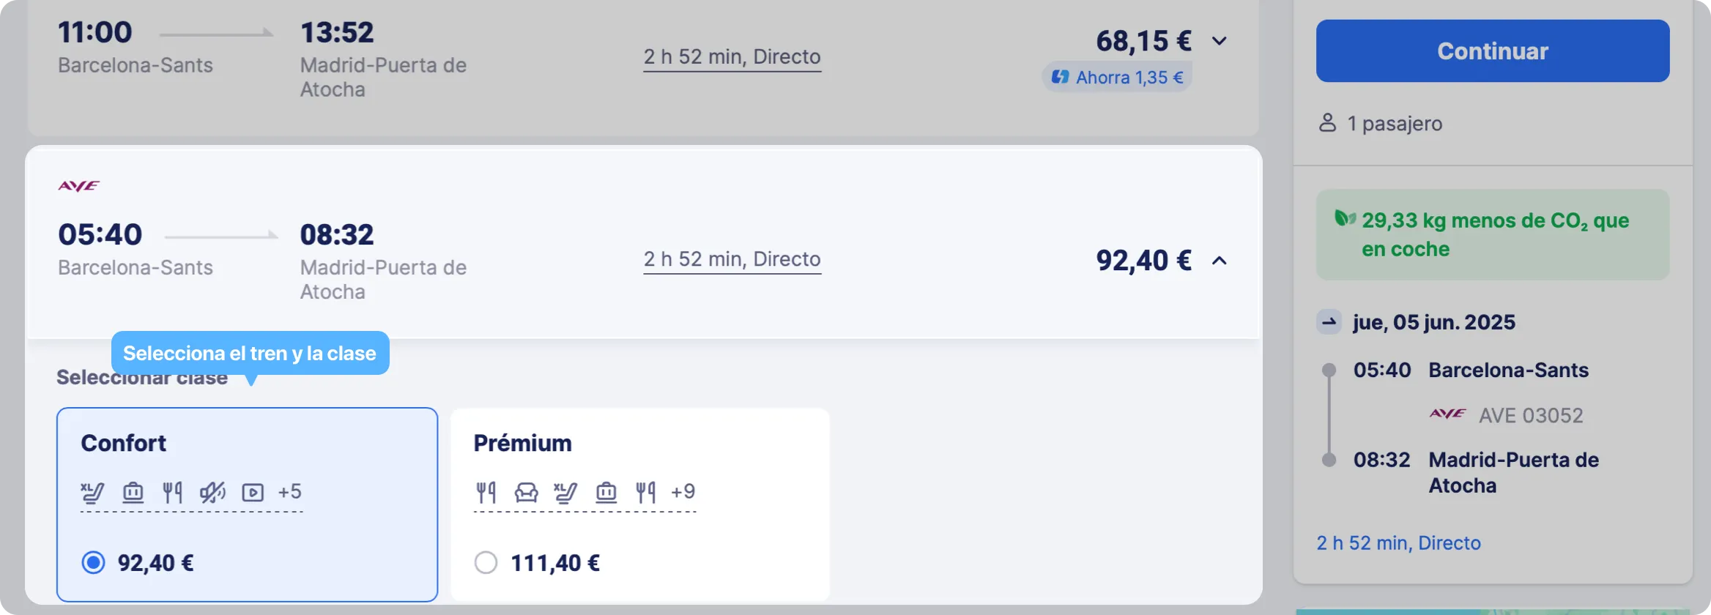The width and height of the screenshot is (1711, 615).
Task: Select the Confort 92,40 € radio button
Action: point(93,562)
